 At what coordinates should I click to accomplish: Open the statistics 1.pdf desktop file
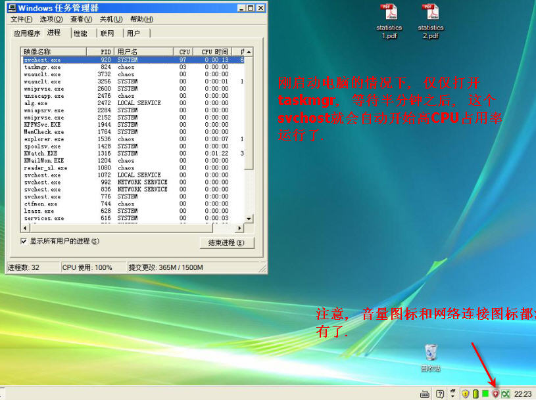389,21
